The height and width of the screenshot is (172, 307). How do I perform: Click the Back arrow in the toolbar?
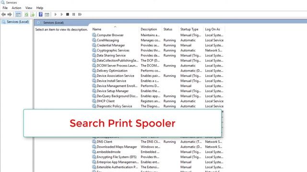coord(3,14)
